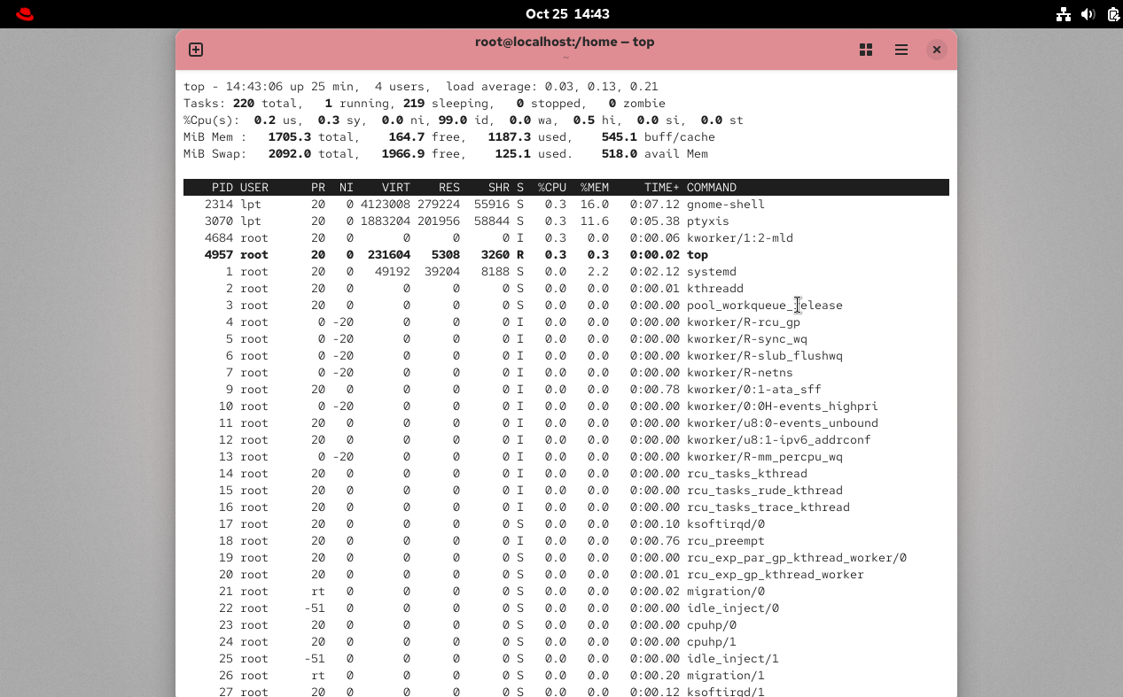Click the %MEM column header
The image size is (1123, 697).
click(x=594, y=188)
